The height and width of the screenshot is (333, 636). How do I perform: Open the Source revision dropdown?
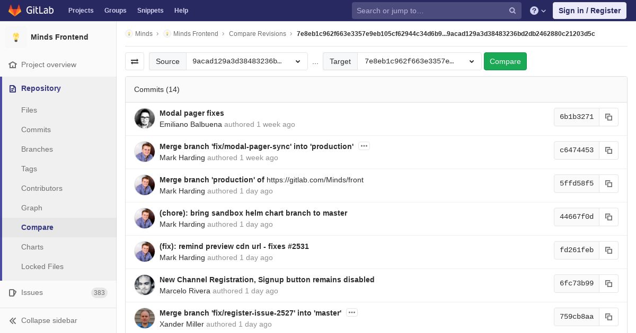click(x=246, y=61)
